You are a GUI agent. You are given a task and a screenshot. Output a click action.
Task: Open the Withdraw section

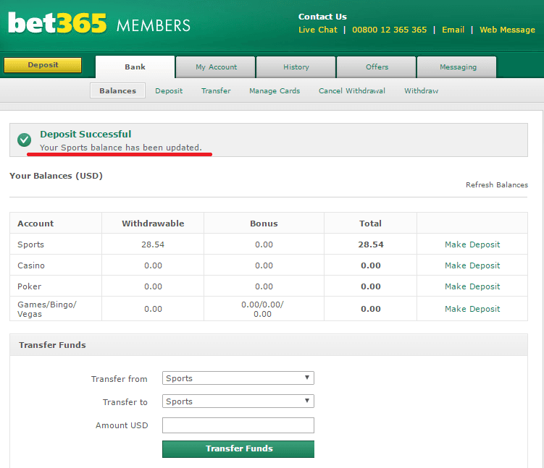[421, 90]
